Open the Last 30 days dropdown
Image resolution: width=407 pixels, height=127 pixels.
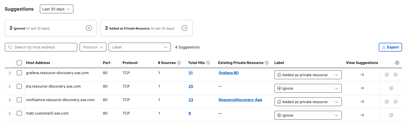coord(57,9)
